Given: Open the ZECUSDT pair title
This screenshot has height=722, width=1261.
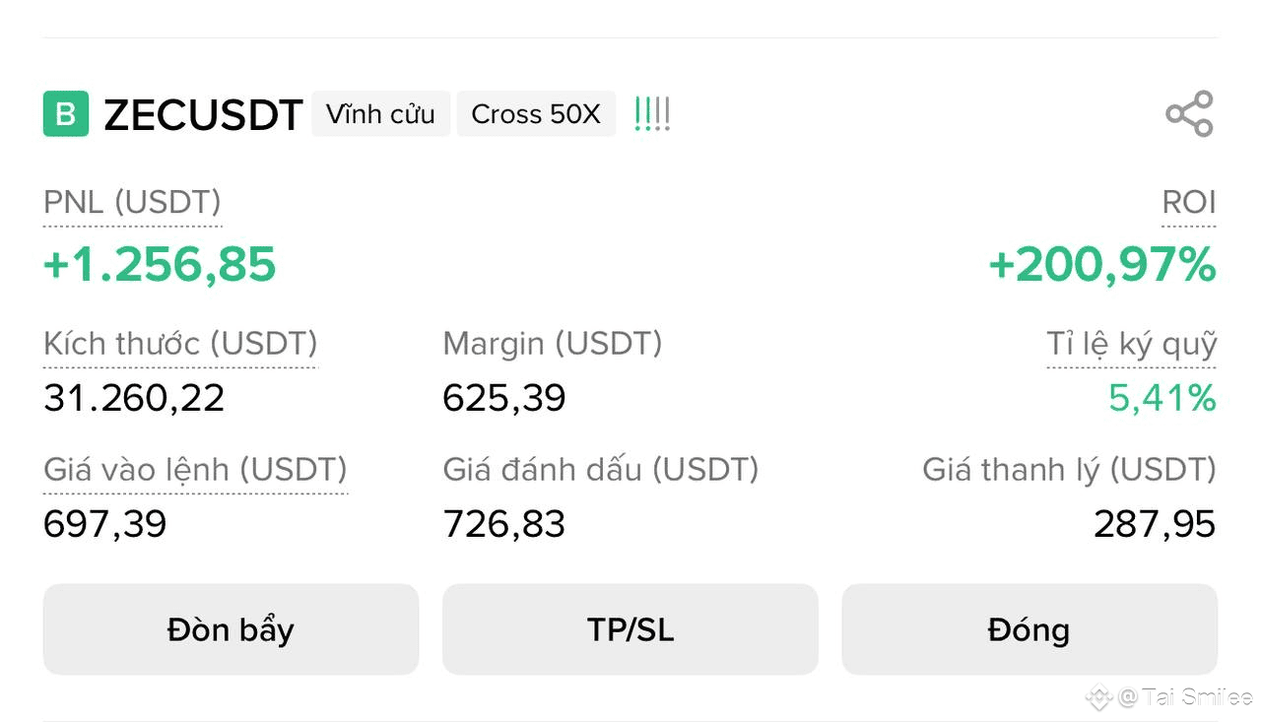Looking at the screenshot, I should 203,115.
